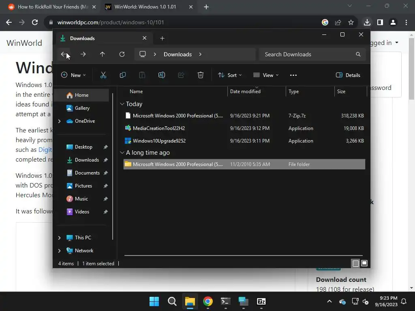Open Chrome profile icon
The width and height of the screenshot is (415, 311).
point(393,23)
